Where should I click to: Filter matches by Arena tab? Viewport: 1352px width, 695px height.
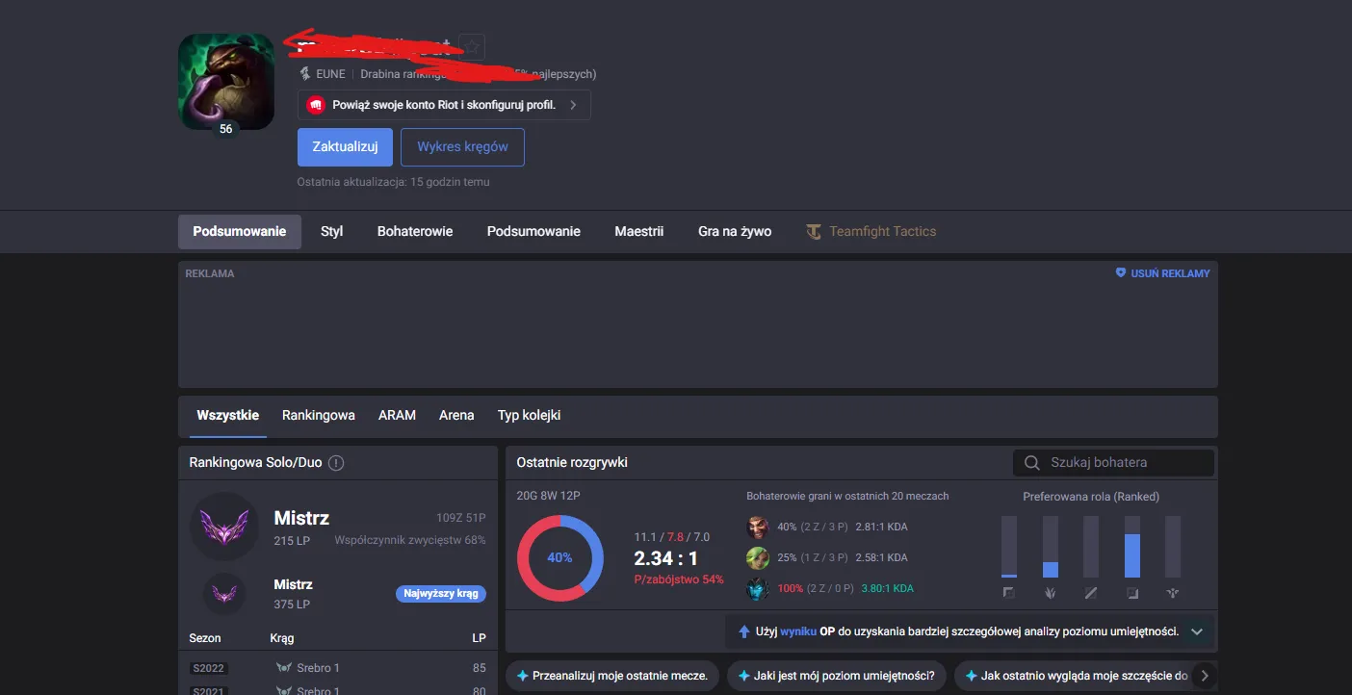(x=456, y=416)
